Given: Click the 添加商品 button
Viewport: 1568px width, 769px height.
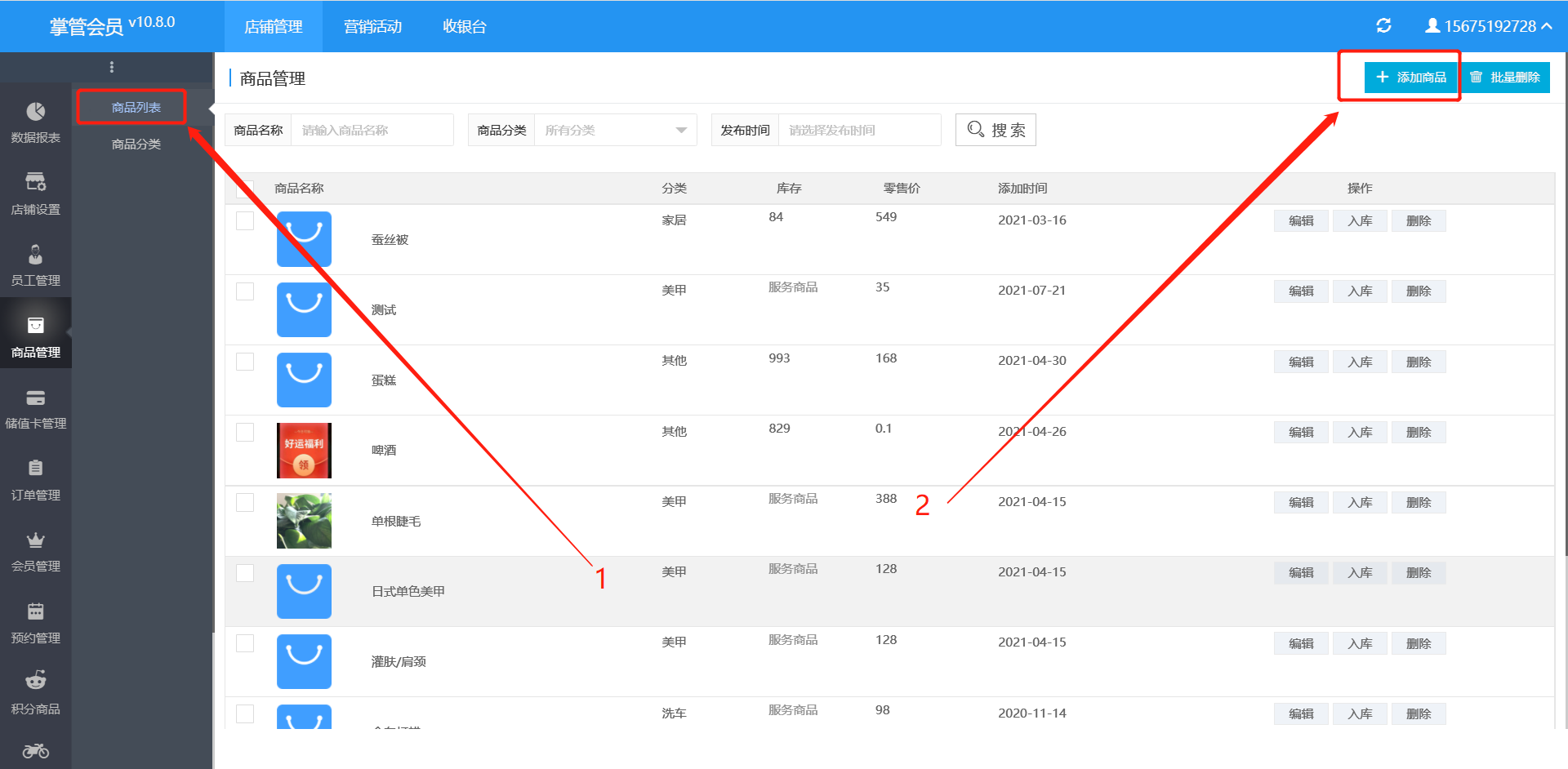Looking at the screenshot, I should click(x=1410, y=78).
